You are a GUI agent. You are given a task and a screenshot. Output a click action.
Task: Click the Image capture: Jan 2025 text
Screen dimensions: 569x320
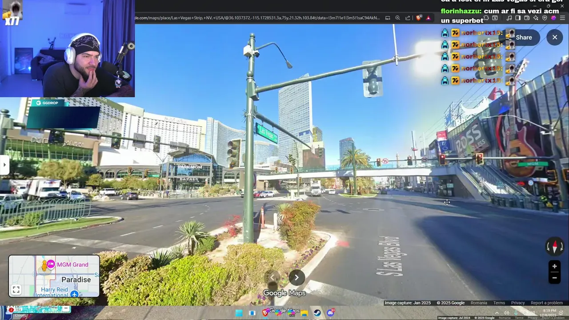(x=408, y=303)
